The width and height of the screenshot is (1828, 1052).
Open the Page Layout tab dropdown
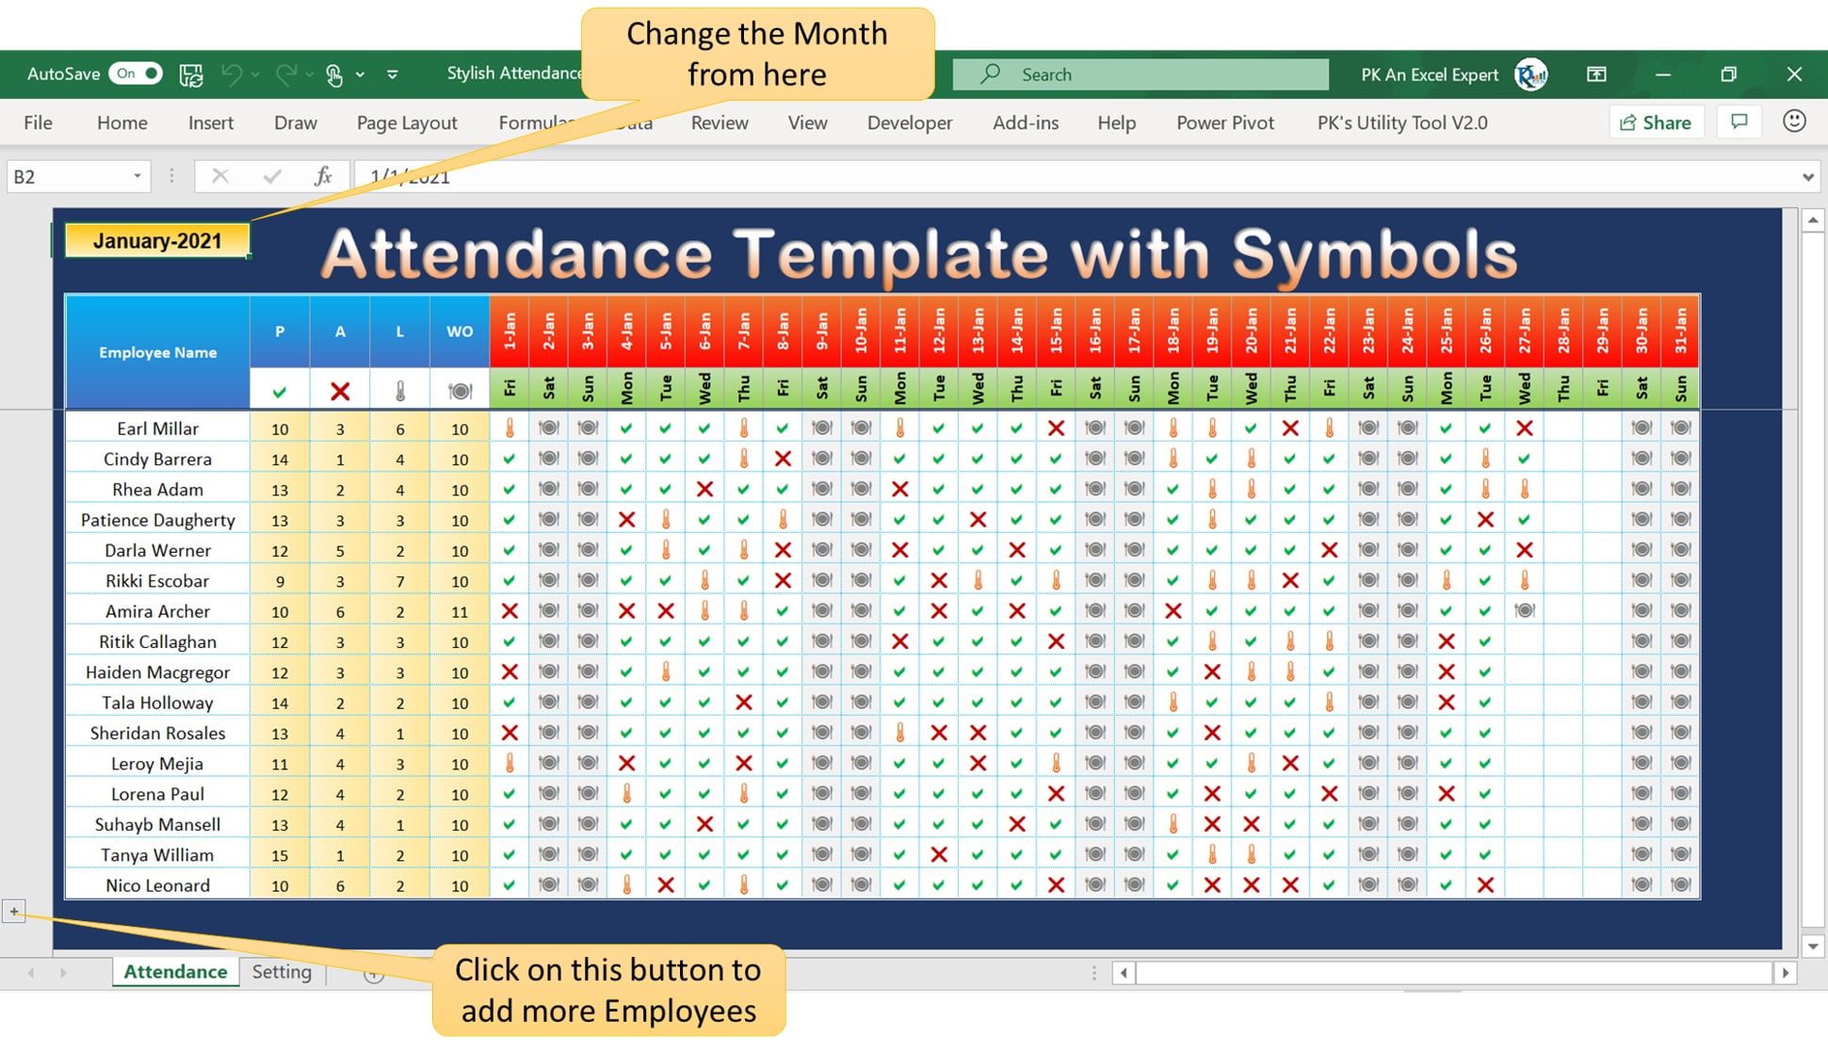[408, 121]
